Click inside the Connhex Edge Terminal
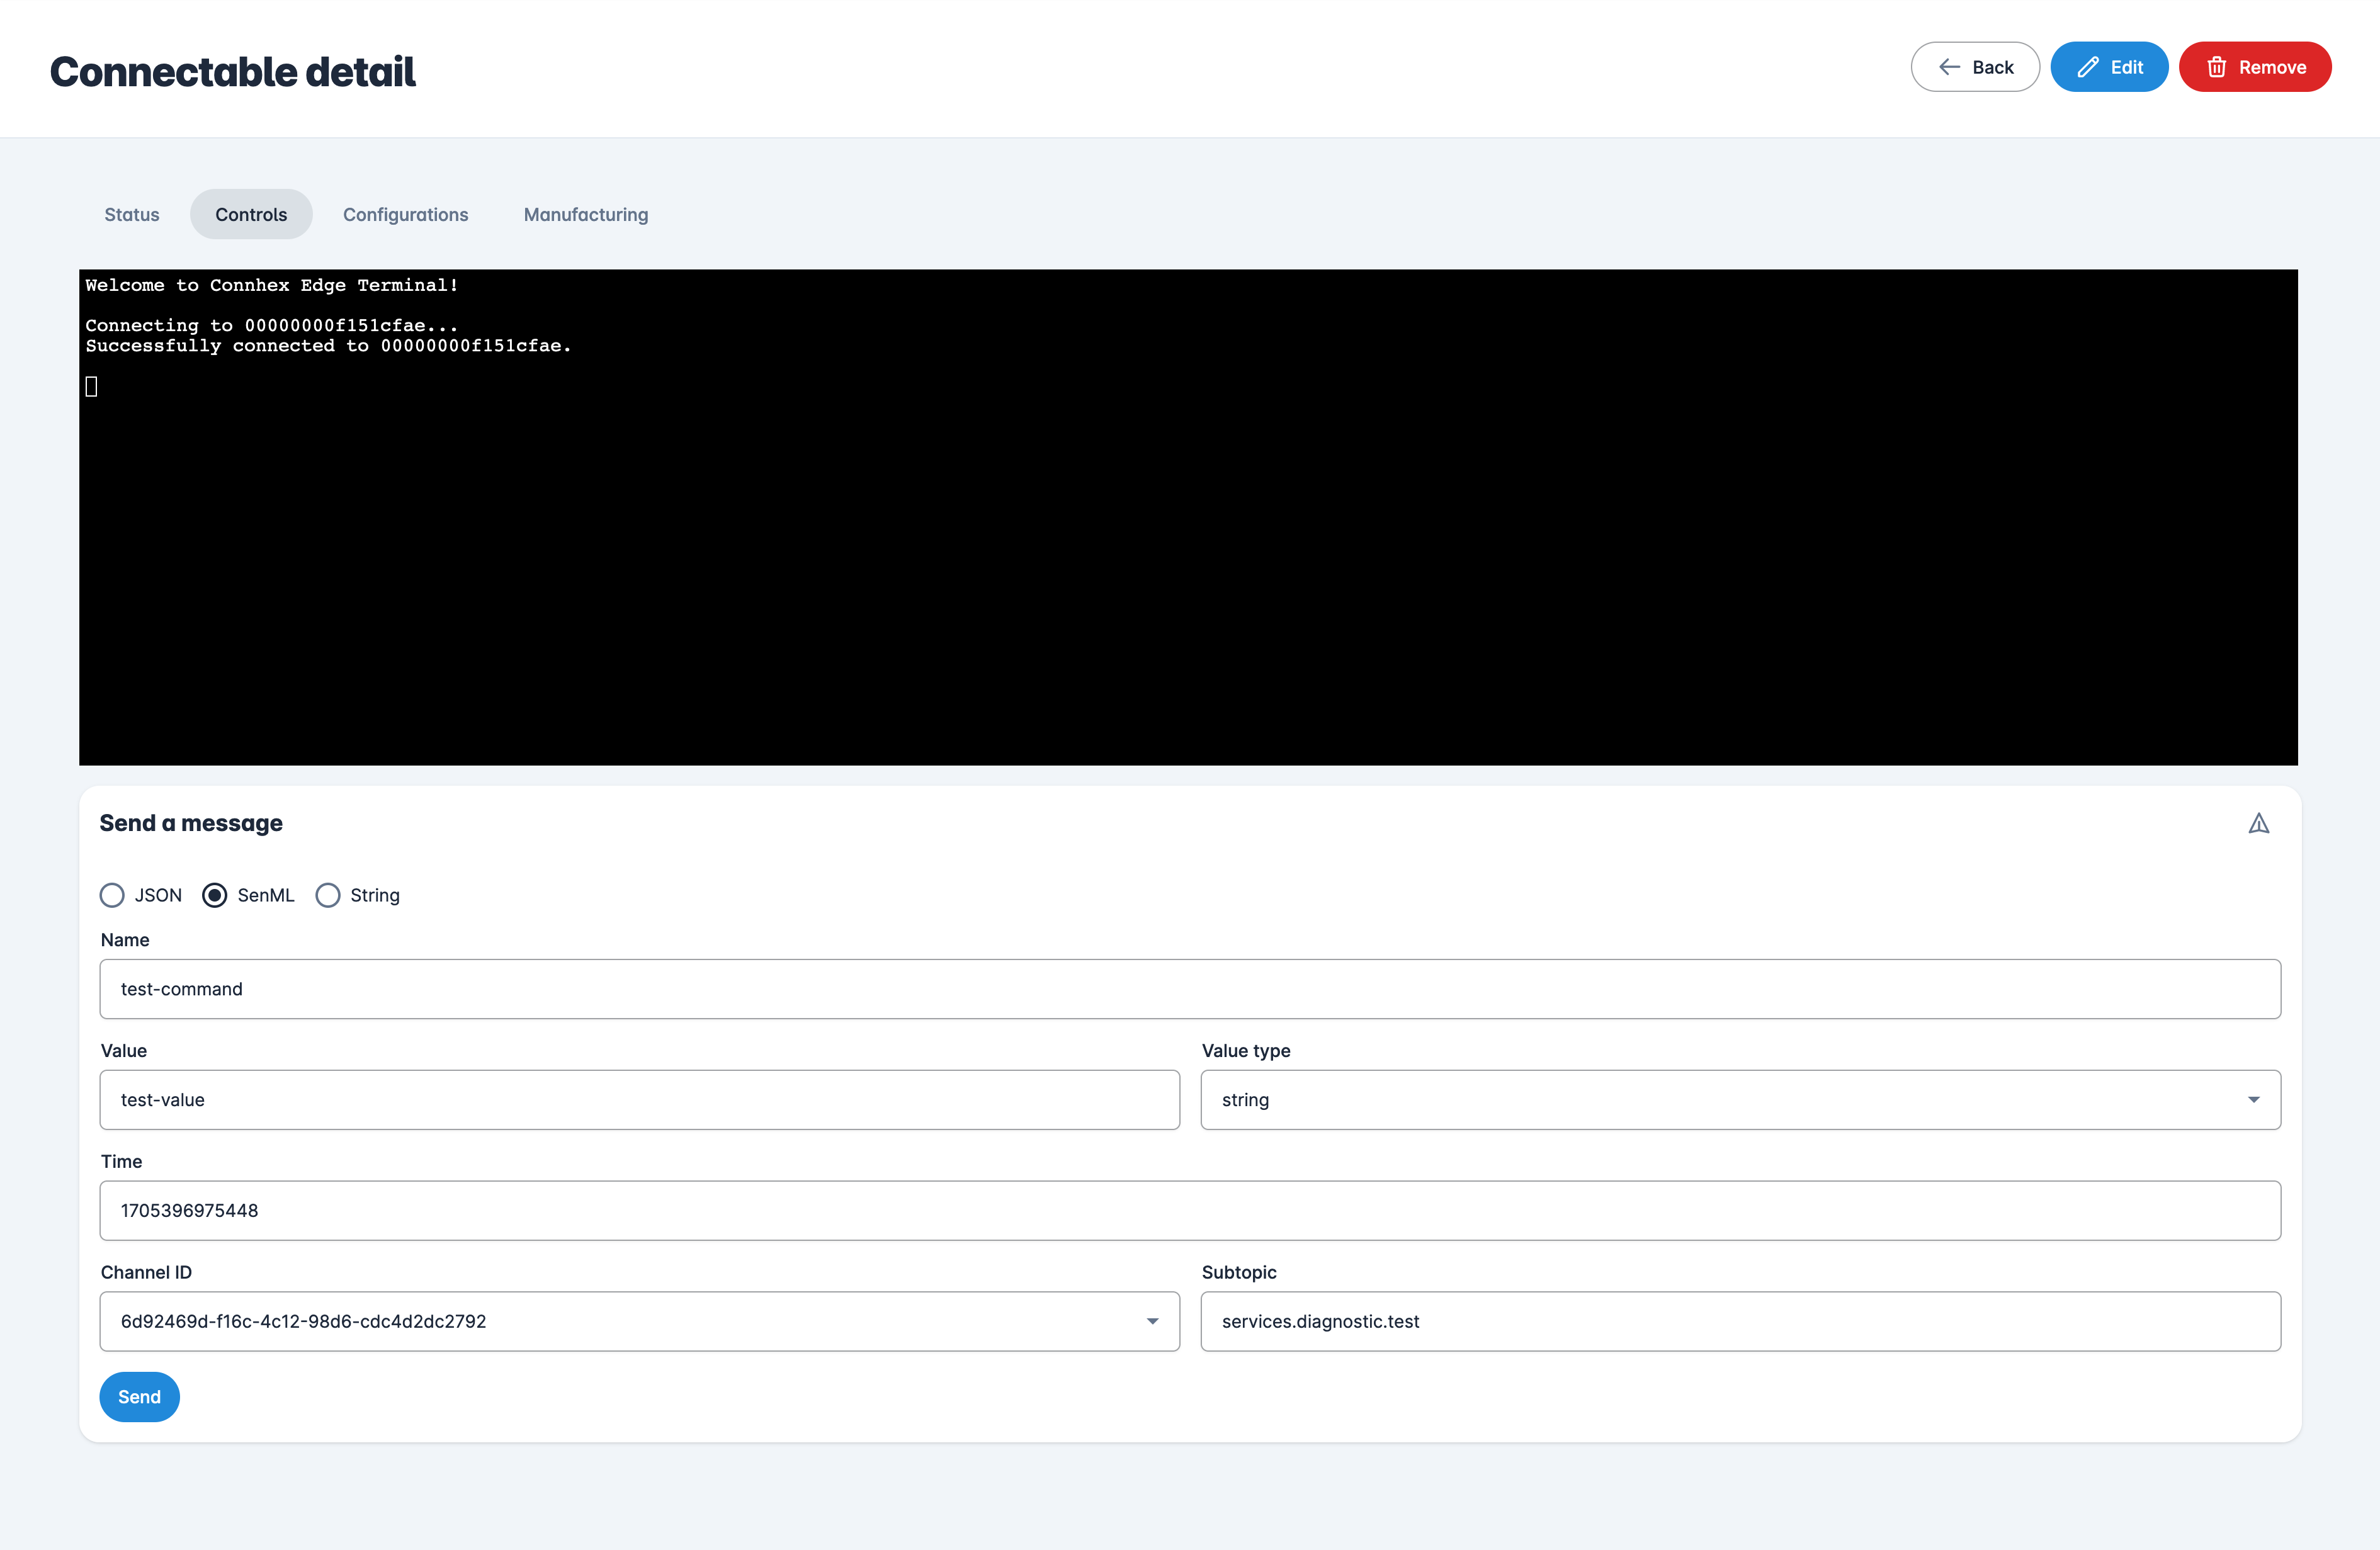The height and width of the screenshot is (1550, 2380). coord(1190,515)
